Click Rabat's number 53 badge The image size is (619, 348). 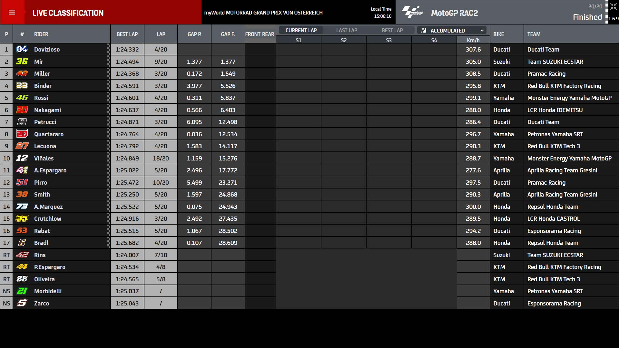pyautogui.click(x=22, y=231)
